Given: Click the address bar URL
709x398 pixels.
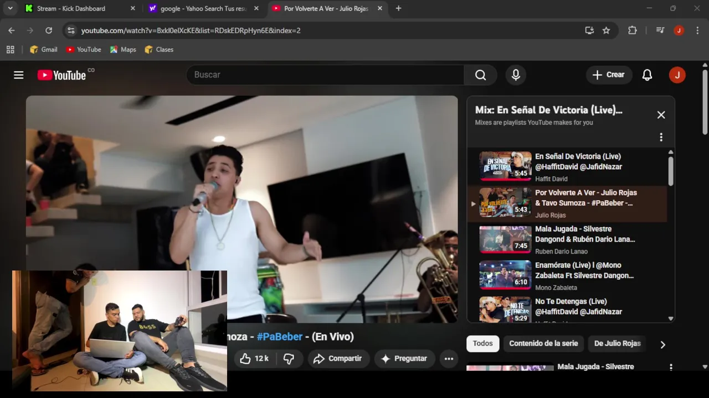Looking at the screenshot, I should coord(191,30).
